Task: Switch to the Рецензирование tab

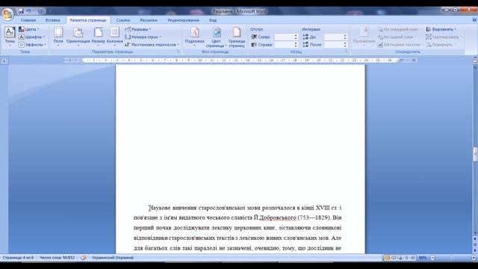Action: coord(183,20)
